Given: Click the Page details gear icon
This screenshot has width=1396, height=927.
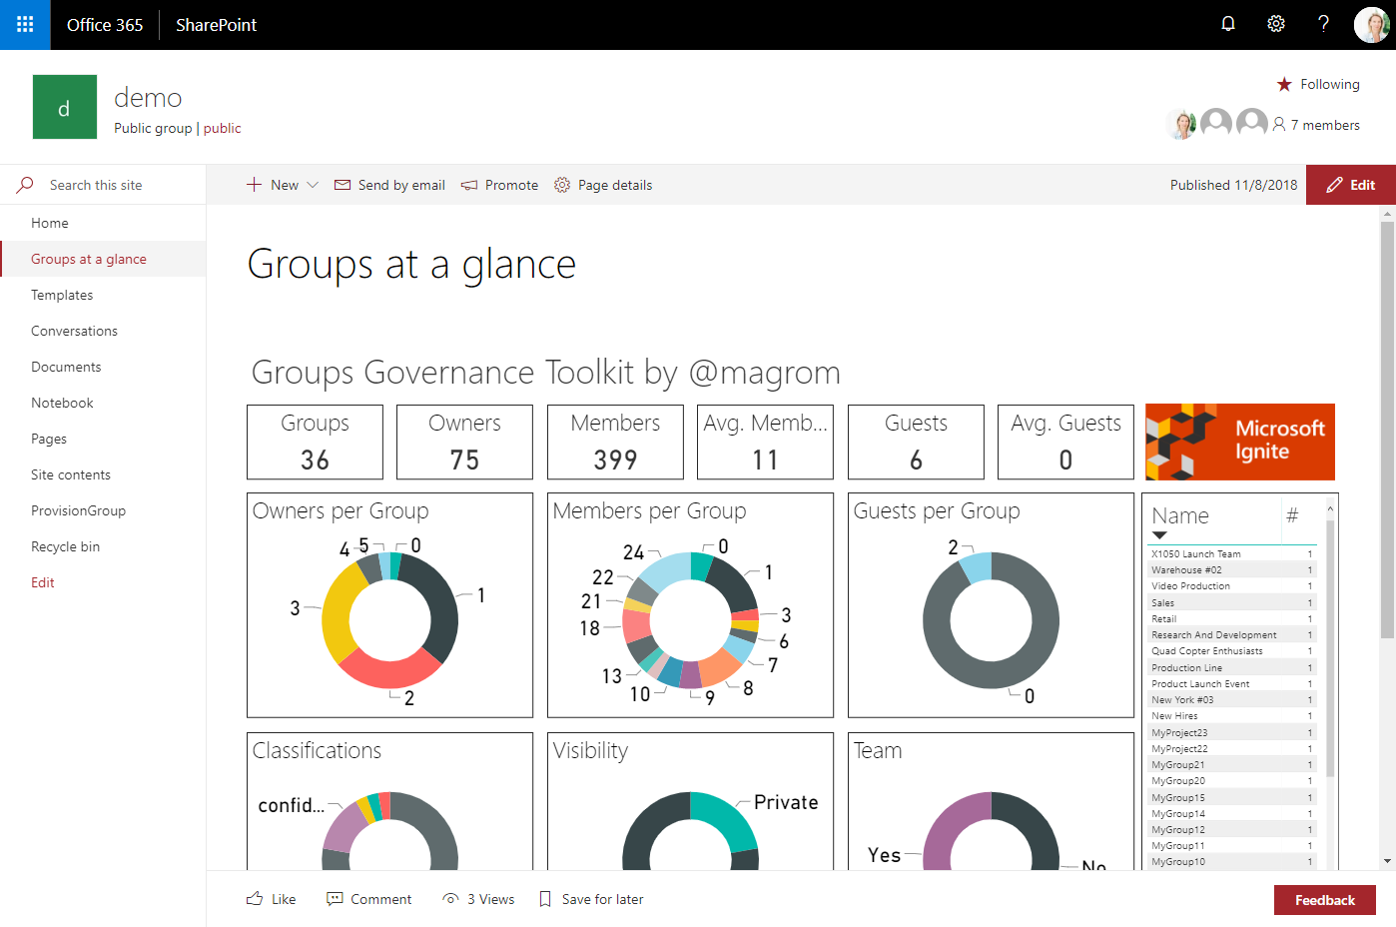Looking at the screenshot, I should (562, 185).
